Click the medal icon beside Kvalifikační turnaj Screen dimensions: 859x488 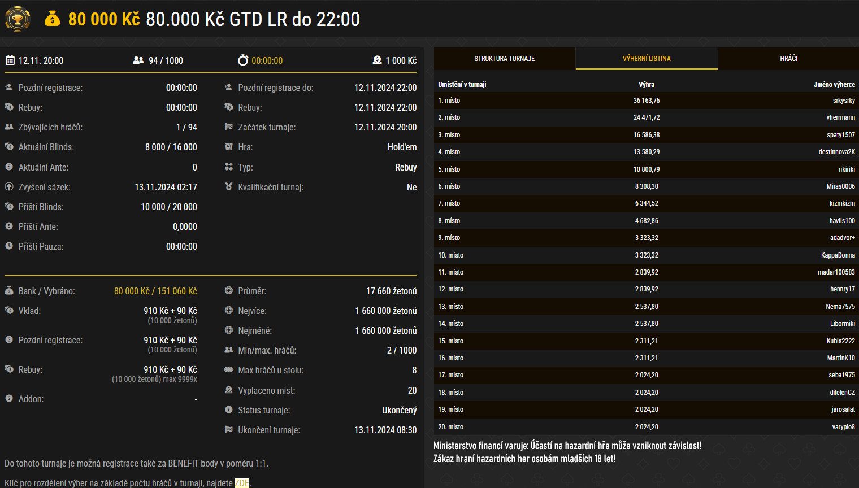229,187
